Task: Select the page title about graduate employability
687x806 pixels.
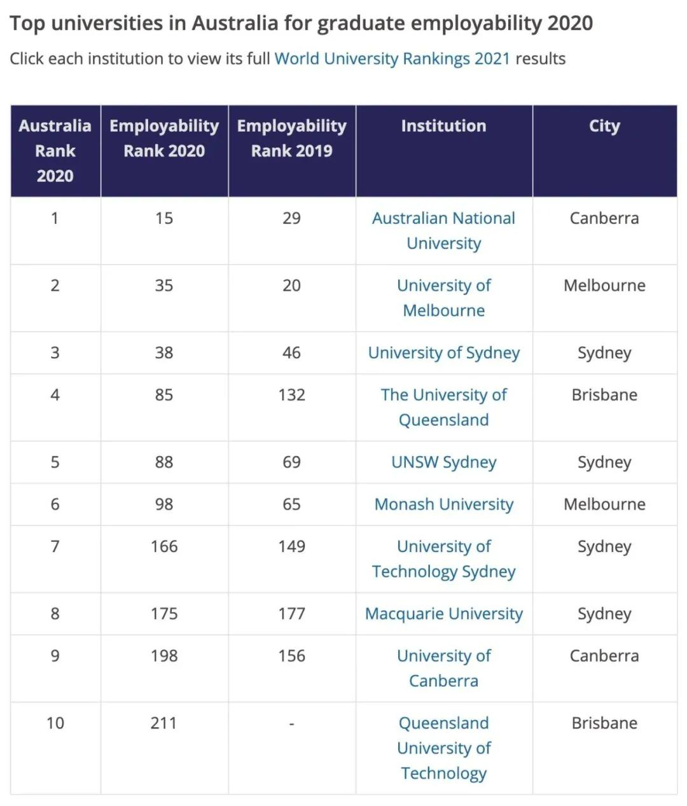Action: click(302, 24)
